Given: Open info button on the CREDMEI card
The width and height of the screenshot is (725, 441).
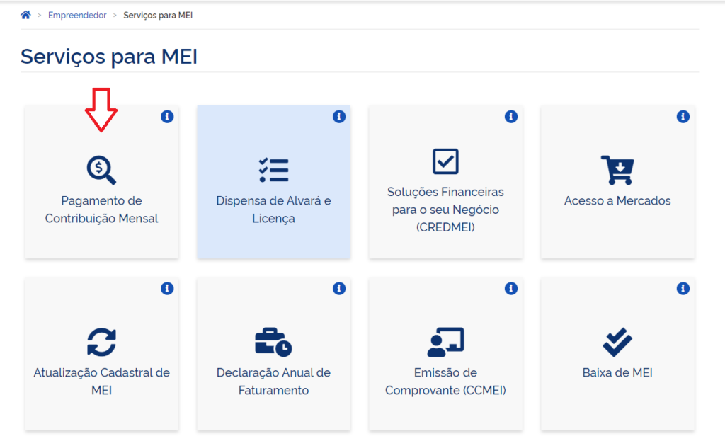Looking at the screenshot, I should (511, 117).
